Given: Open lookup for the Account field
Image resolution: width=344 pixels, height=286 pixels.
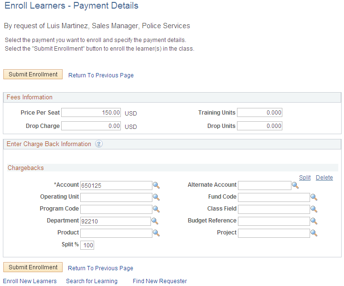Looking at the screenshot, I should 156,185.
